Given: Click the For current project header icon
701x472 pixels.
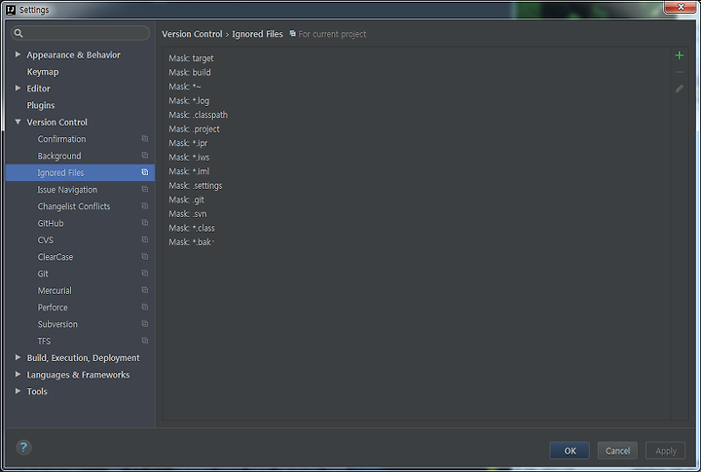Looking at the screenshot, I should point(292,33).
